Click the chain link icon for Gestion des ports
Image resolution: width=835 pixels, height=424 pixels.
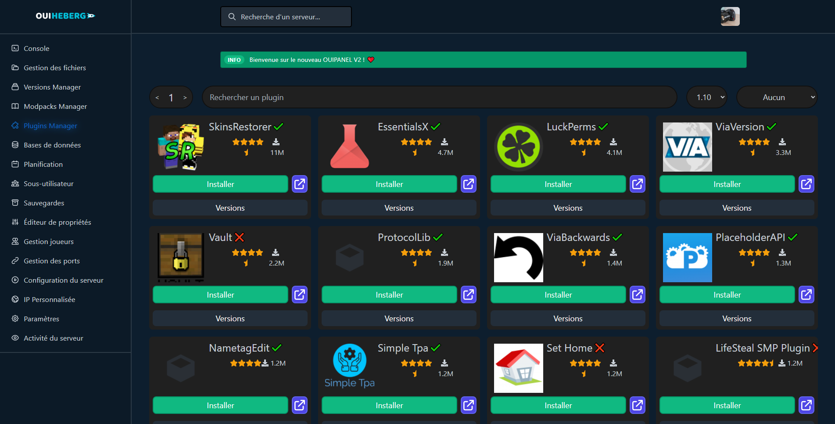[15, 261]
